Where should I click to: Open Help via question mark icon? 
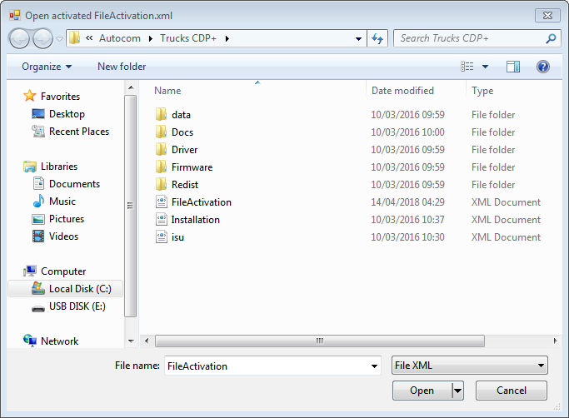[x=543, y=67]
